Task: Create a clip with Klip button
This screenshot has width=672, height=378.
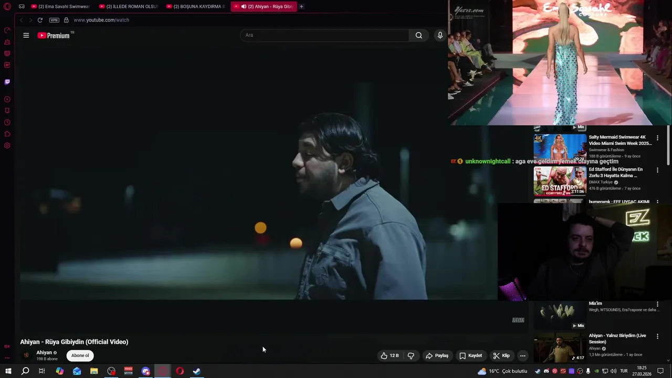Action: tap(501, 355)
